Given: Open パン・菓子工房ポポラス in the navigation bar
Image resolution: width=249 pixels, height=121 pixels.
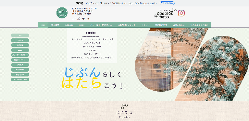Looking at the screenshot, I should (101, 25).
